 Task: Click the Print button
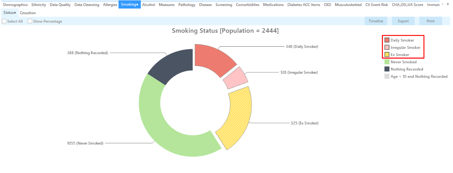[431, 21]
